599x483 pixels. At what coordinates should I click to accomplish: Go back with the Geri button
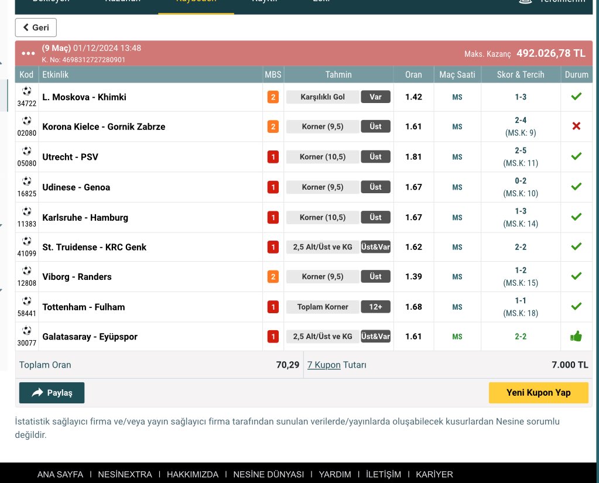point(36,28)
